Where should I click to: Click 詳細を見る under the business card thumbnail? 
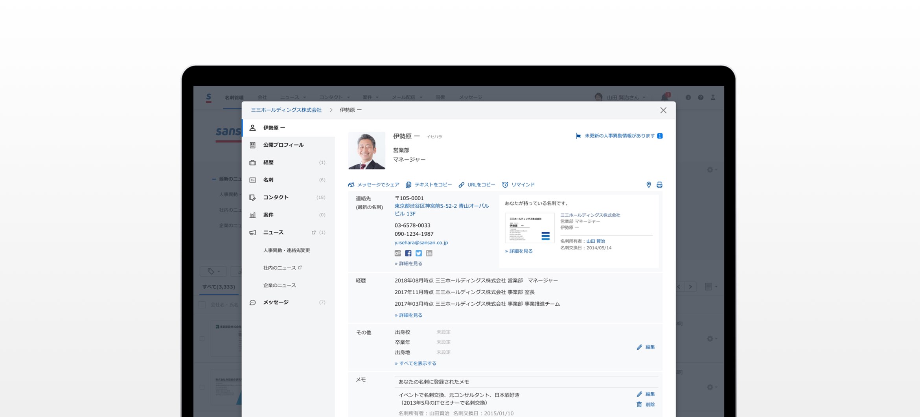[x=519, y=251]
